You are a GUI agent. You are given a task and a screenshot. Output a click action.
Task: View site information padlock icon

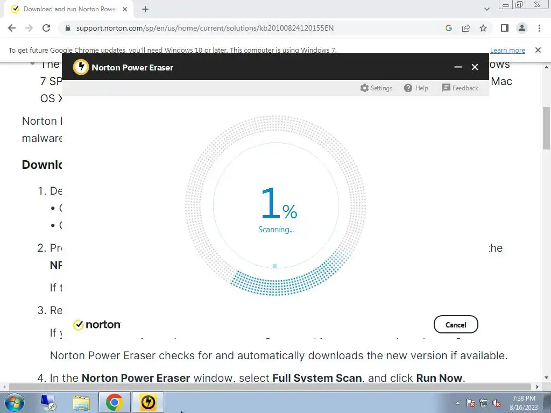pyautogui.click(x=68, y=28)
